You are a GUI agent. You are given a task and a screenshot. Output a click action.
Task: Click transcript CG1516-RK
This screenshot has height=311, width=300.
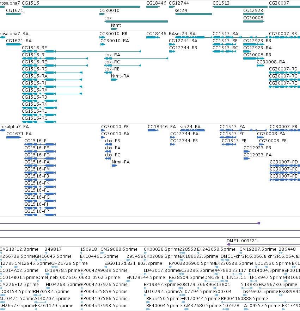(35, 104)
